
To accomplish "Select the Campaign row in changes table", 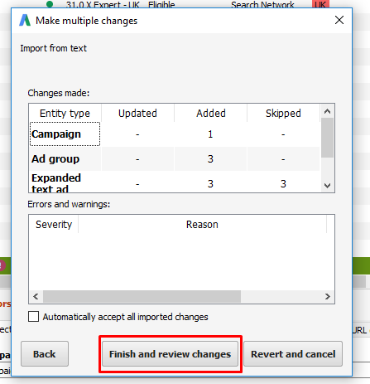I will tap(175, 134).
